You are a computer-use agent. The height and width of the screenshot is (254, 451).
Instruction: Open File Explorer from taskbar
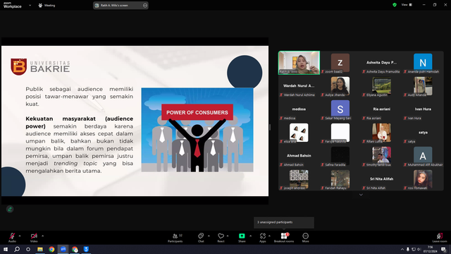(40, 249)
